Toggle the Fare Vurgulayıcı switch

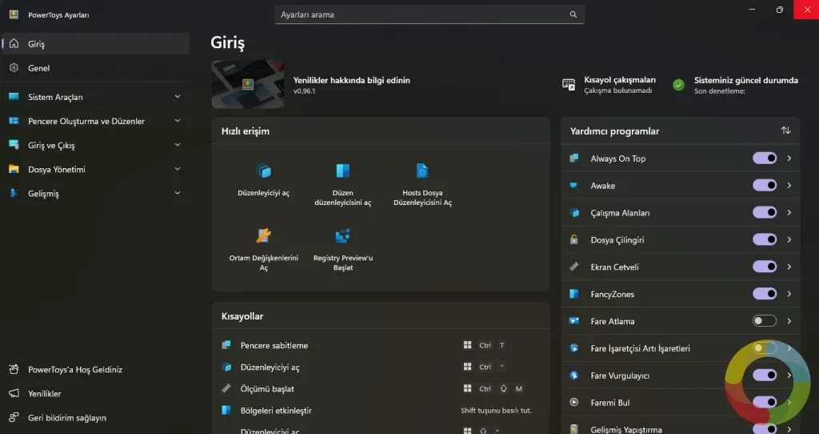[764, 375]
